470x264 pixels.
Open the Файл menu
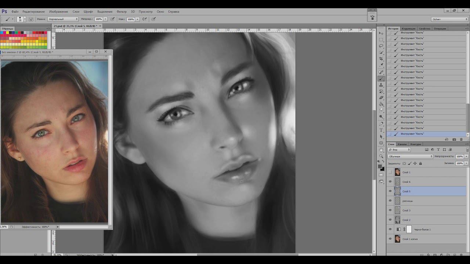pos(15,11)
